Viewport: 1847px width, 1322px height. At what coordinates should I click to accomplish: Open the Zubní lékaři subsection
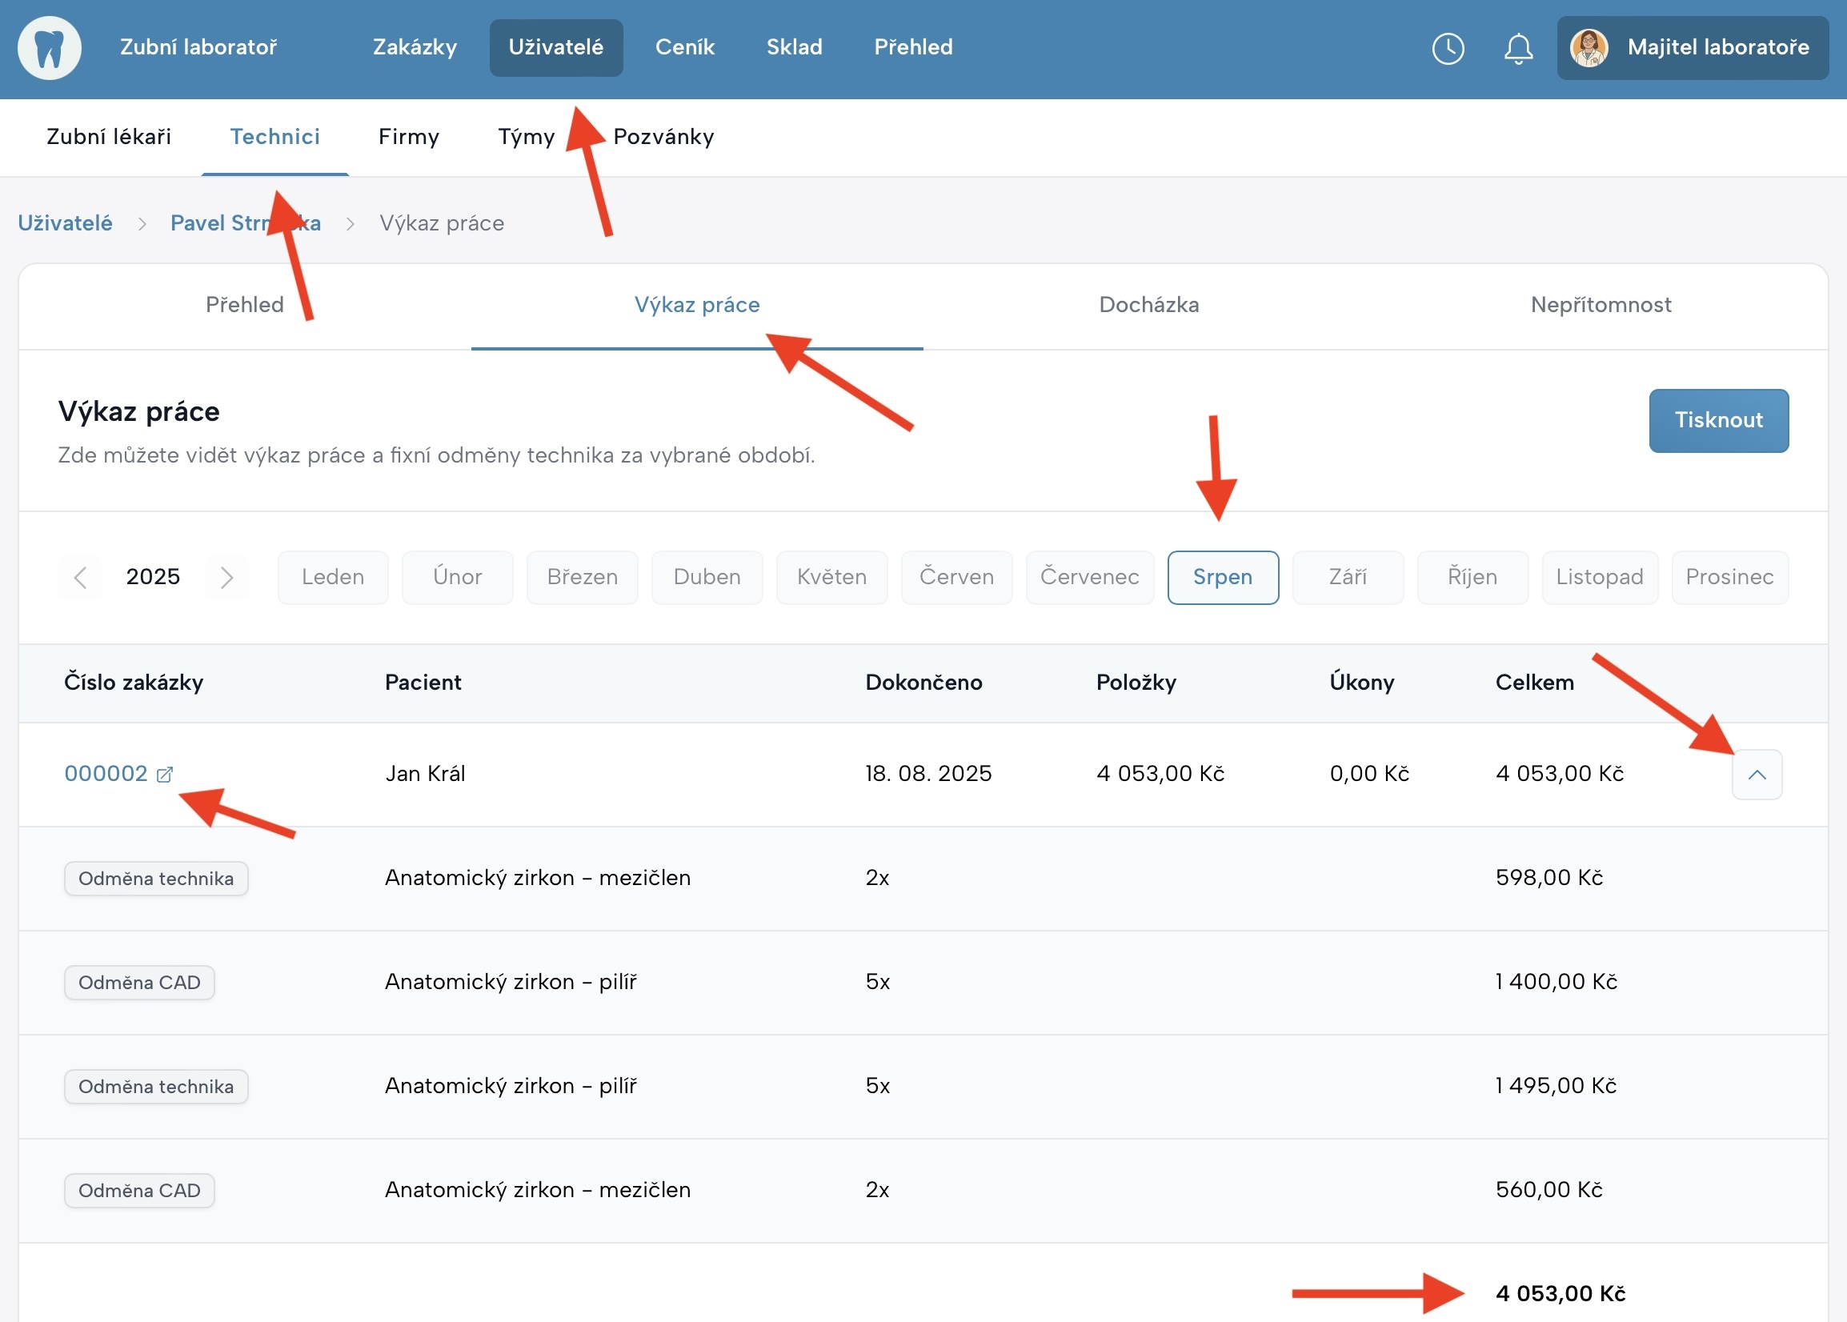click(x=108, y=137)
